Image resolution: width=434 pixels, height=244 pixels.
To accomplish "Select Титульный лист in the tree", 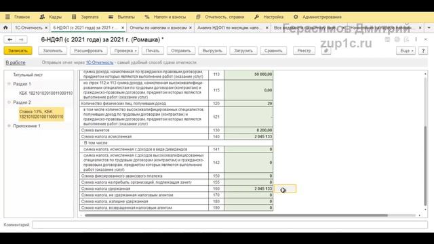I will pos(28,75).
